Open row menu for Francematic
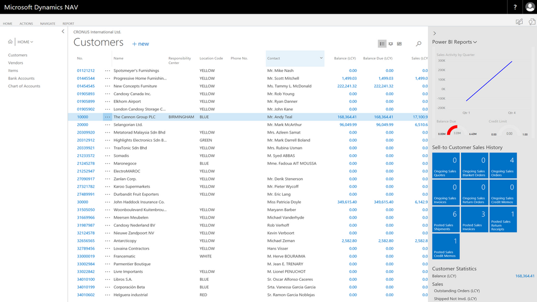The height and width of the screenshot is (302, 537). tap(107, 256)
